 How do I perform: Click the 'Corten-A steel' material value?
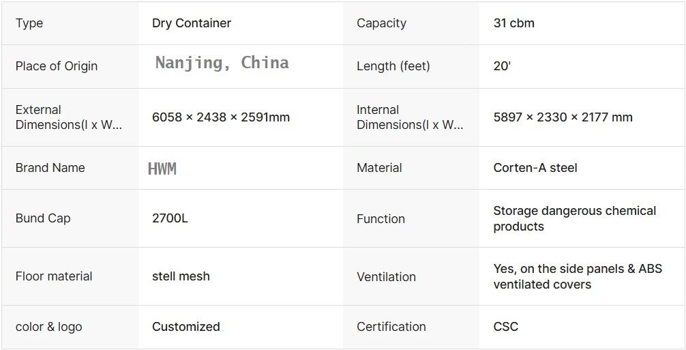[x=535, y=168]
